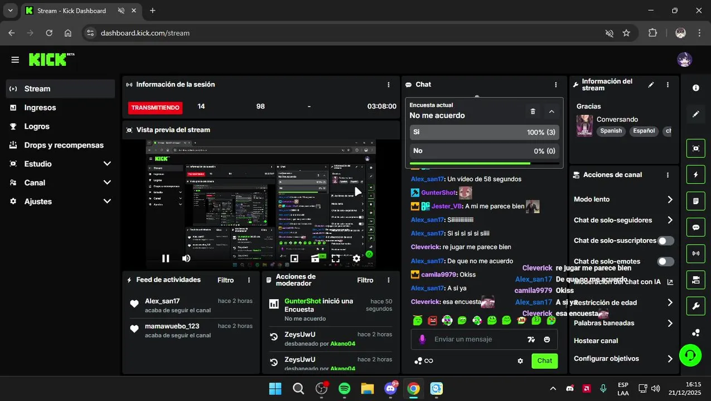Open the Chat panel options menu
Image resolution: width=711 pixels, height=401 pixels.
[556, 85]
